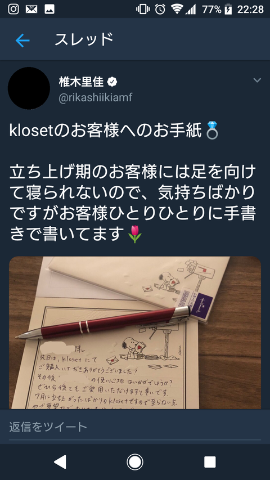The width and height of the screenshot is (270, 480).
Task: Tap the mail notification icon
Action: click(x=31, y=9)
